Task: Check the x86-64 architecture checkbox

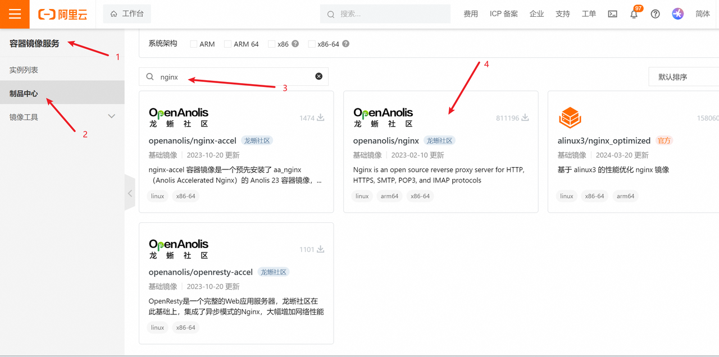Action: [x=312, y=44]
